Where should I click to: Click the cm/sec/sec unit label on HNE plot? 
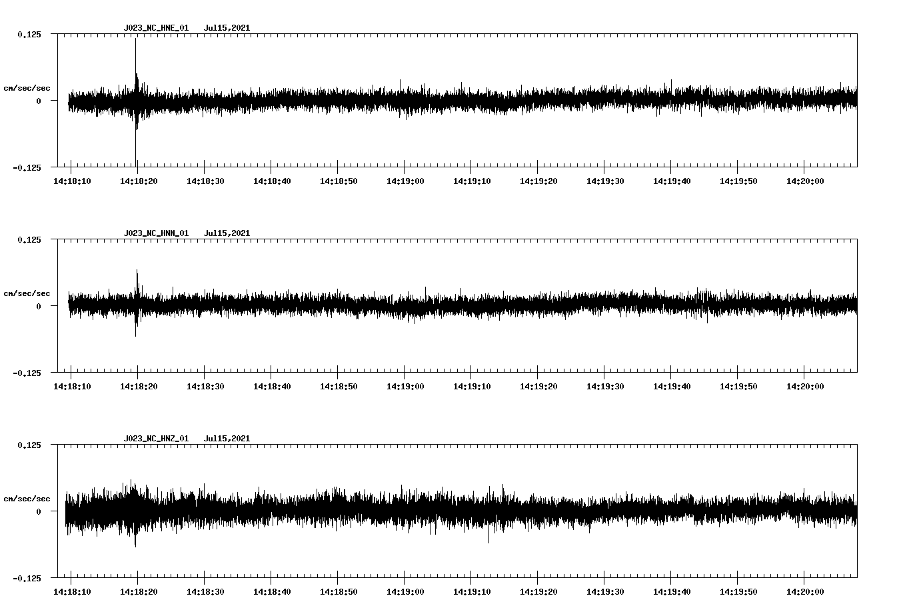coord(27,88)
